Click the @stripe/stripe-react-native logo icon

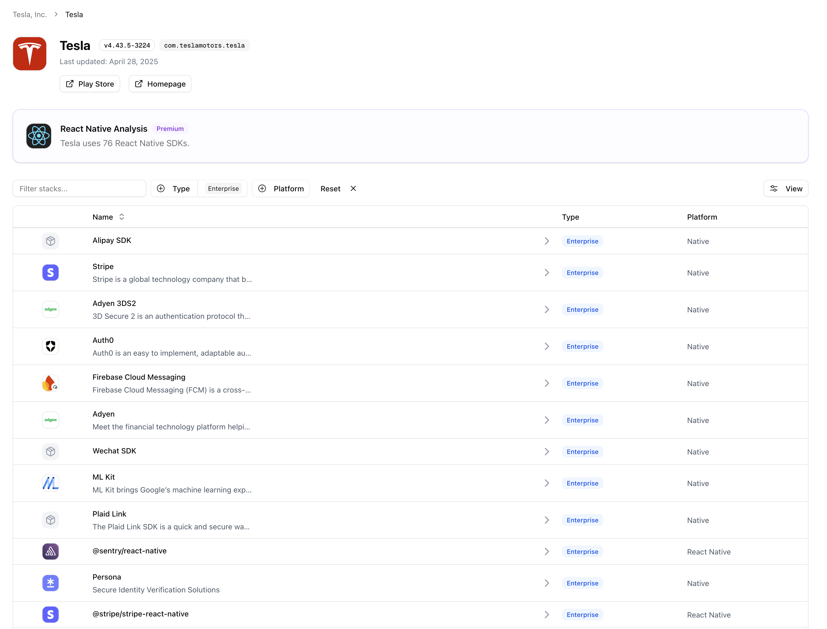(51, 615)
